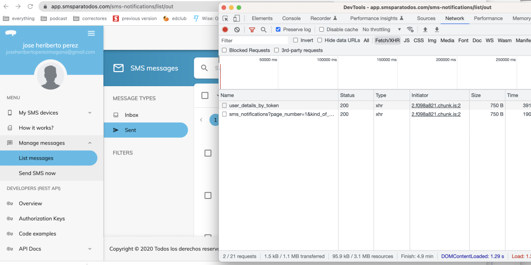Open network conditions via the wifi icon
The image size is (531, 265).
[411, 29]
